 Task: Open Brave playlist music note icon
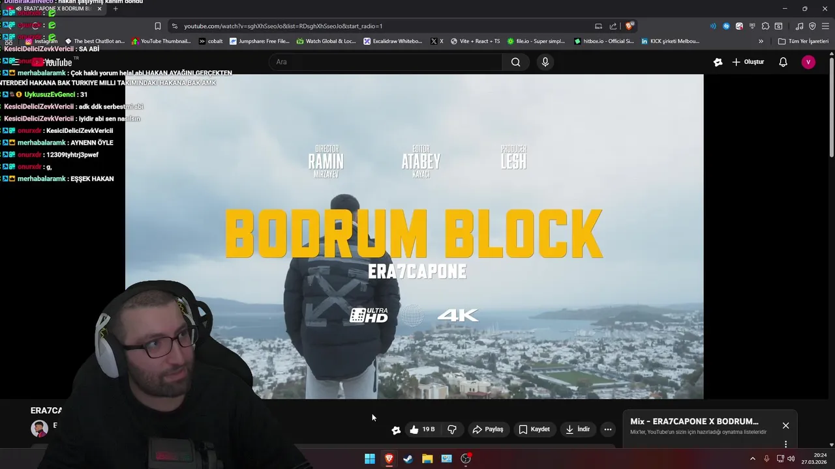[799, 26]
